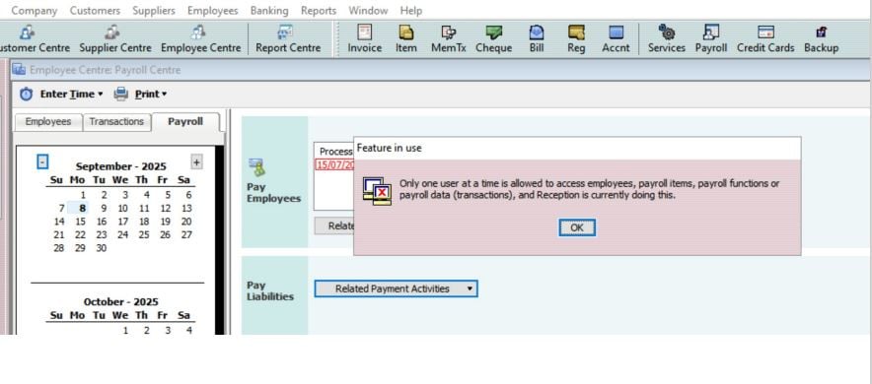This screenshot has width=872, height=384.
Task: Select September 8 in the calendar
Action: (x=82, y=208)
